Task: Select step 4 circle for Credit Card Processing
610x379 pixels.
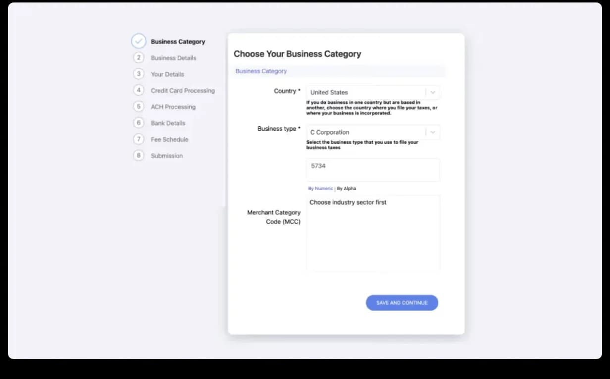Action: (x=139, y=90)
